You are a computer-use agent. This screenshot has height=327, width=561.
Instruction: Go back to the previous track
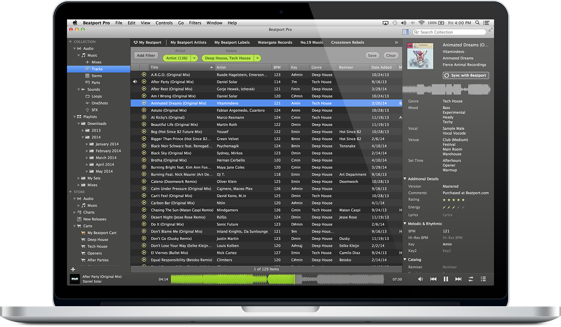(433, 279)
